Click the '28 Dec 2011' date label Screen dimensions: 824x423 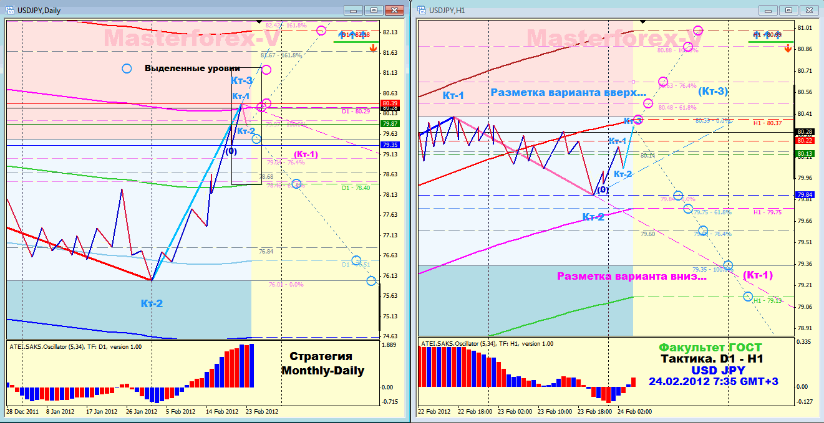tap(23, 411)
